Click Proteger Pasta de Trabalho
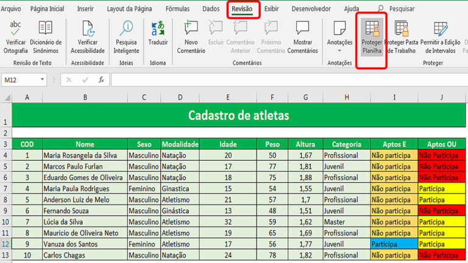The height and width of the screenshot is (263, 468). [x=401, y=37]
